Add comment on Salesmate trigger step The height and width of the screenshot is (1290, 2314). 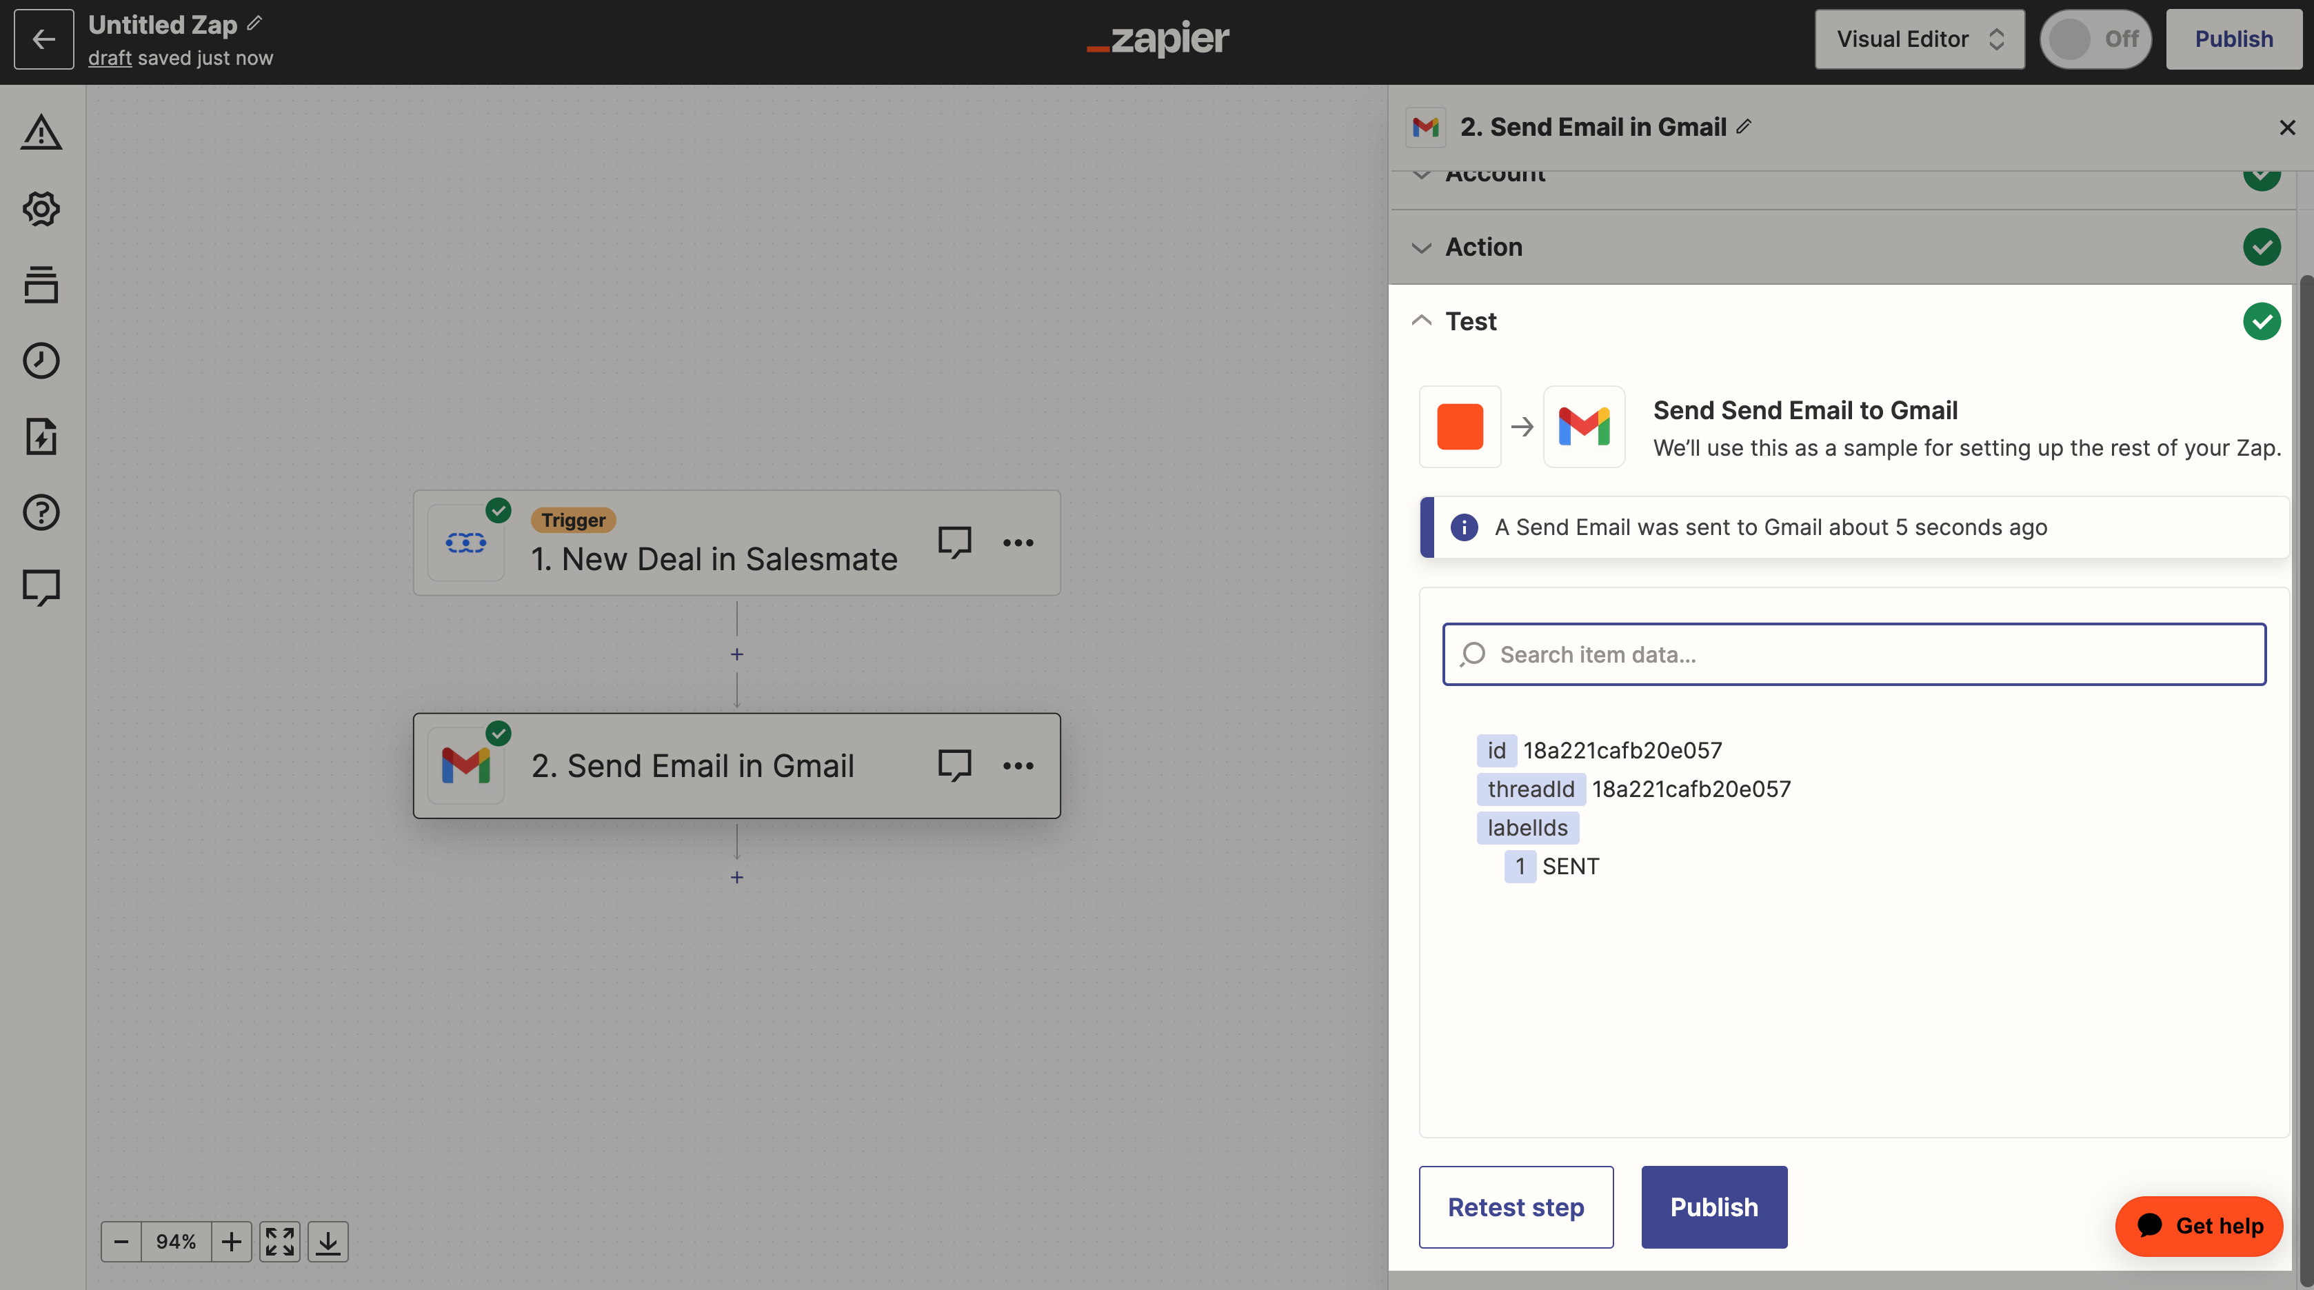pyautogui.click(x=954, y=542)
